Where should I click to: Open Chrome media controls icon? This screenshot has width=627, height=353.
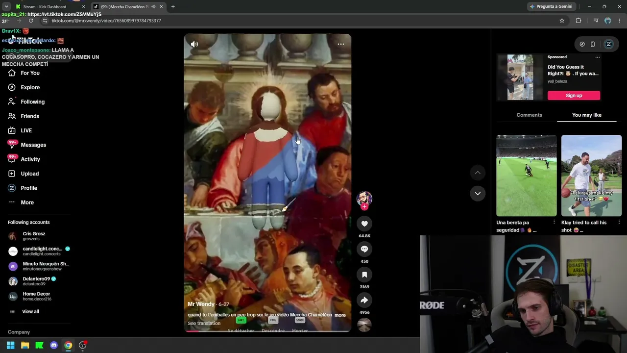(x=596, y=21)
